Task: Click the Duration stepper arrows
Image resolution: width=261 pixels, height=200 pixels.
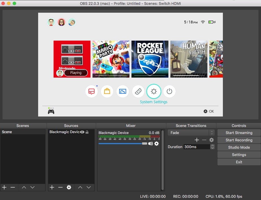Action: pyautogui.click(x=212, y=147)
